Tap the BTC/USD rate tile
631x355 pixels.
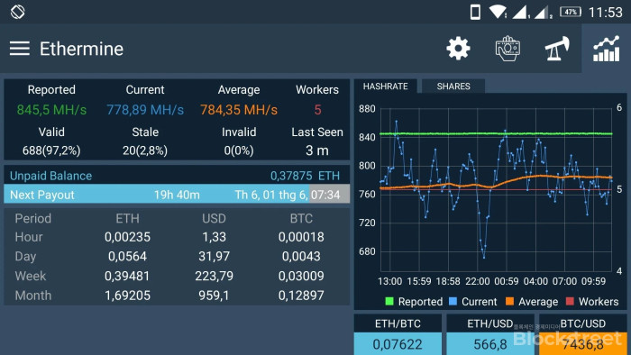582,334
